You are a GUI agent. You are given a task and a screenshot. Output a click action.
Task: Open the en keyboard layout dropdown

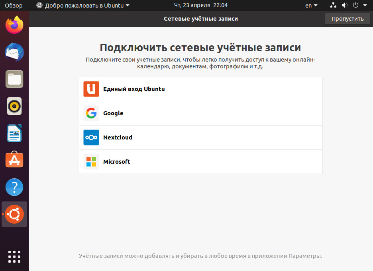pos(311,6)
